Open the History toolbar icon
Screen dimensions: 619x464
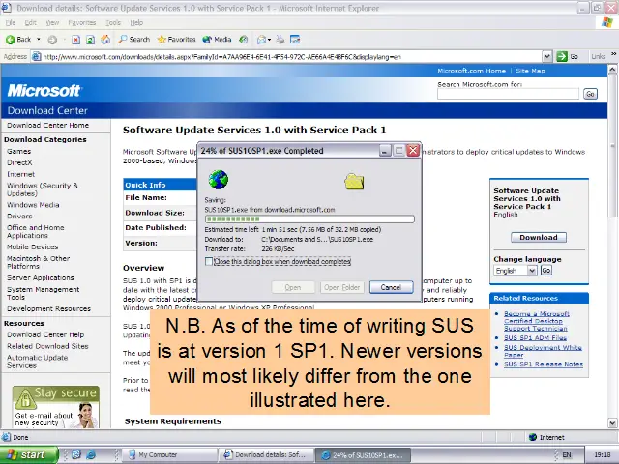click(x=244, y=40)
